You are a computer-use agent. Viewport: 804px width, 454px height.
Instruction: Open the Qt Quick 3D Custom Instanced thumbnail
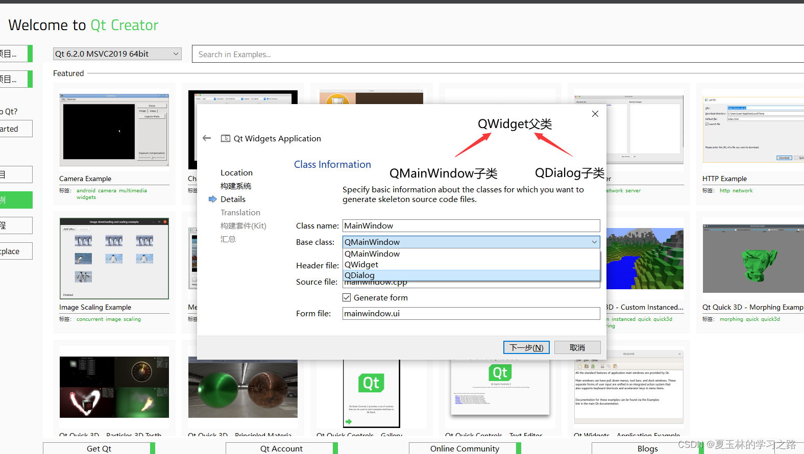645,259
